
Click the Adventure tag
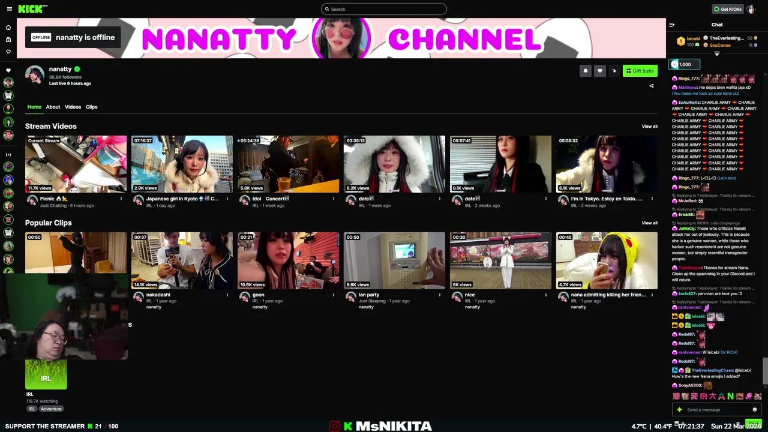coord(51,409)
